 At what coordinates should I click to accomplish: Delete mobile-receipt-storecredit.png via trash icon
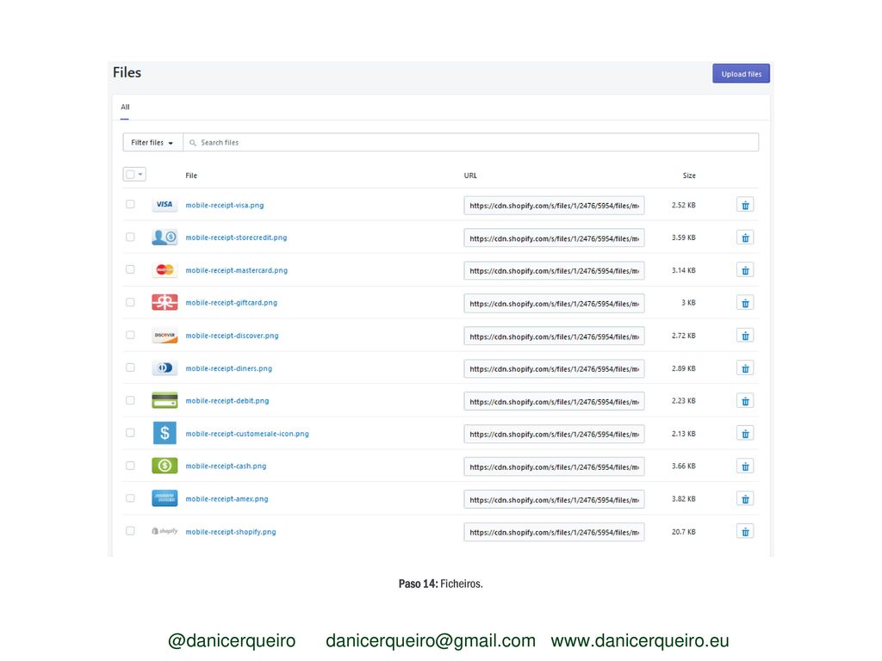click(745, 238)
